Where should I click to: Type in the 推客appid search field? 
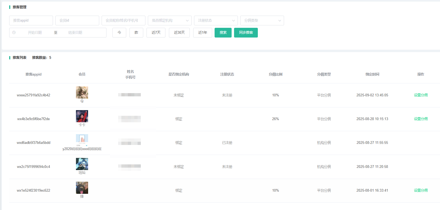coord(31,21)
